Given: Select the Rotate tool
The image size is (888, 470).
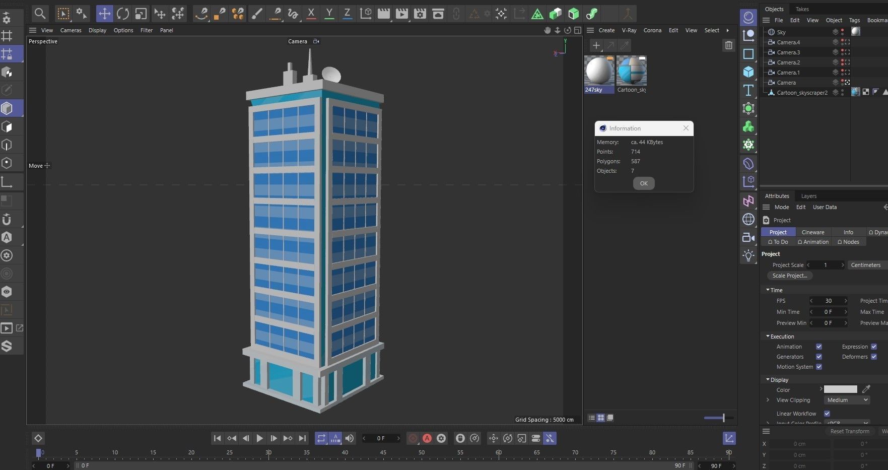Looking at the screenshot, I should tap(122, 14).
